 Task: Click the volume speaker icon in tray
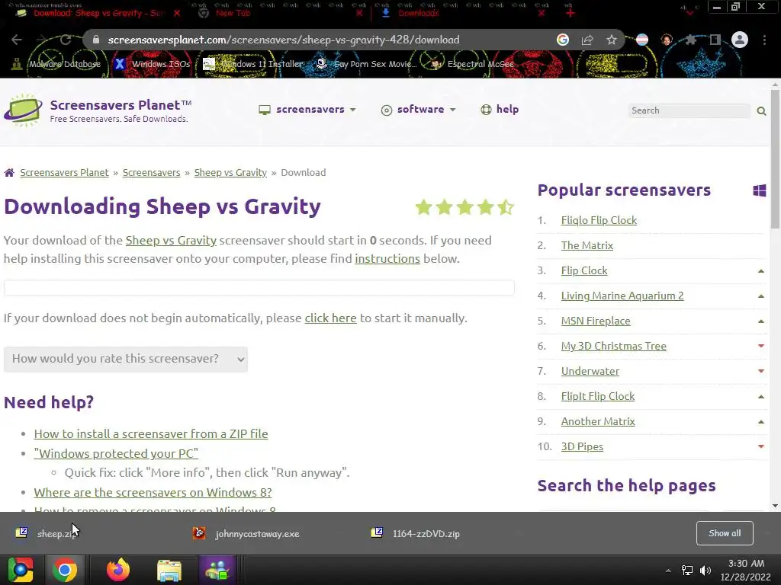[x=705, y=570]
